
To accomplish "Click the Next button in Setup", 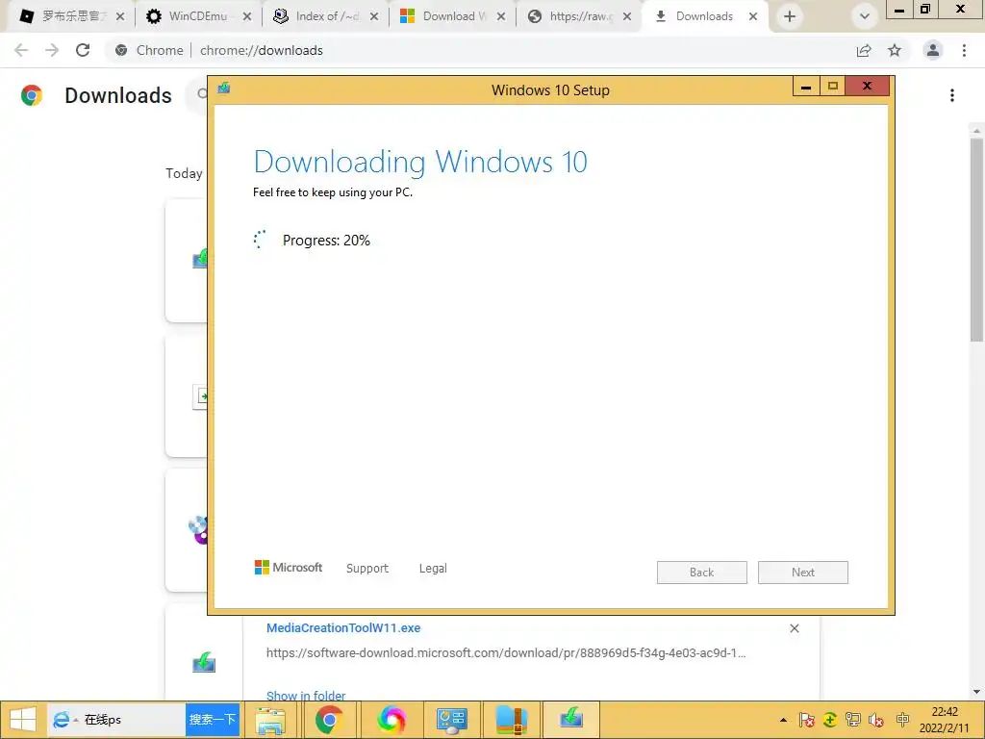I will click(803, 573).
